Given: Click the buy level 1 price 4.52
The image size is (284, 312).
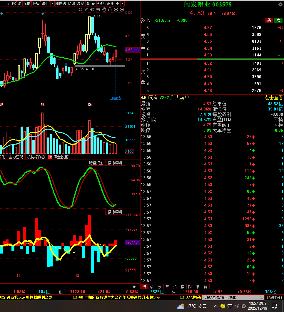Looking at the screenshot, I should [208, 63].
